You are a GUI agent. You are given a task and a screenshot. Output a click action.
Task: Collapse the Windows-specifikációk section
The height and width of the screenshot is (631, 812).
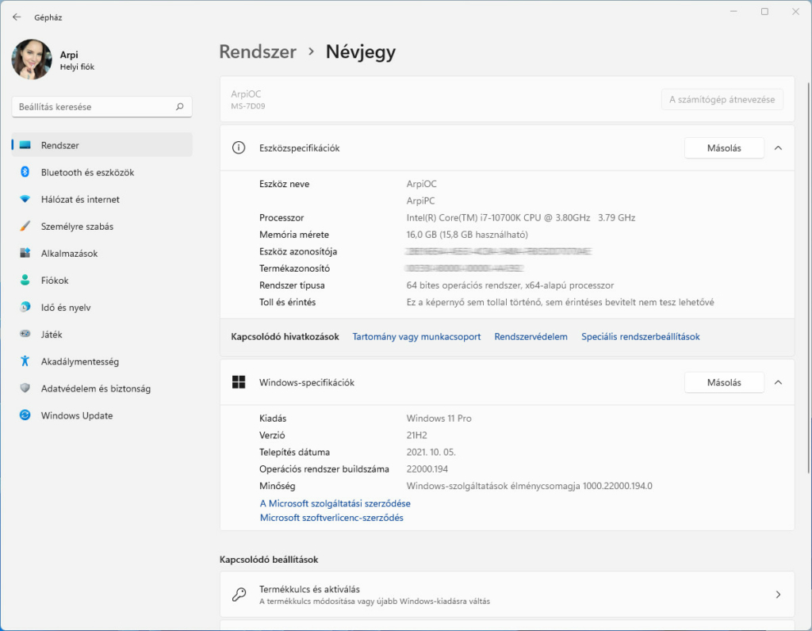(x=778, y=382)
